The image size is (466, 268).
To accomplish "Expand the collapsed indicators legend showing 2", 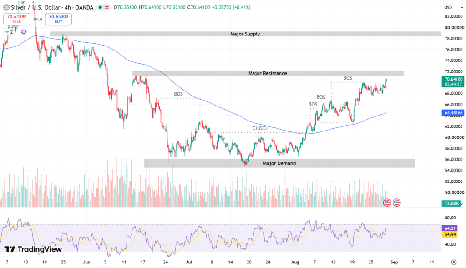I will coord(9,32).
